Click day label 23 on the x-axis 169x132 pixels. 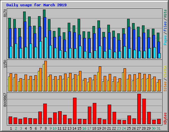pyautogui.click(x=119, y=128)
